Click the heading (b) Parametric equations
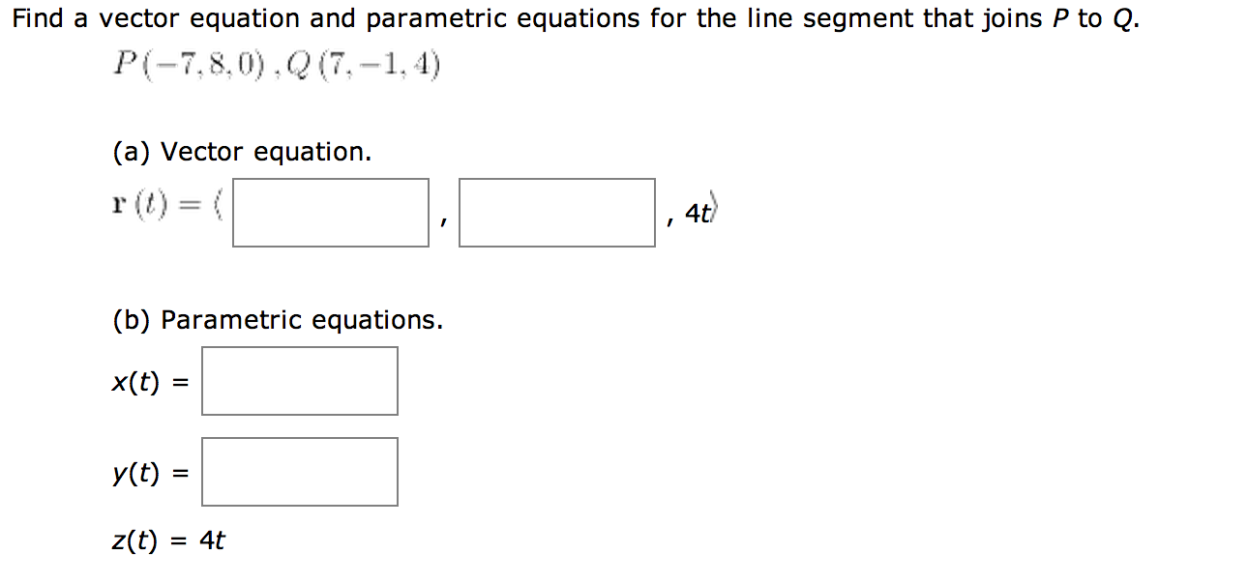The height and width of the screenshot is (584, 1248). pyautogui.click(x=276, y=319)
